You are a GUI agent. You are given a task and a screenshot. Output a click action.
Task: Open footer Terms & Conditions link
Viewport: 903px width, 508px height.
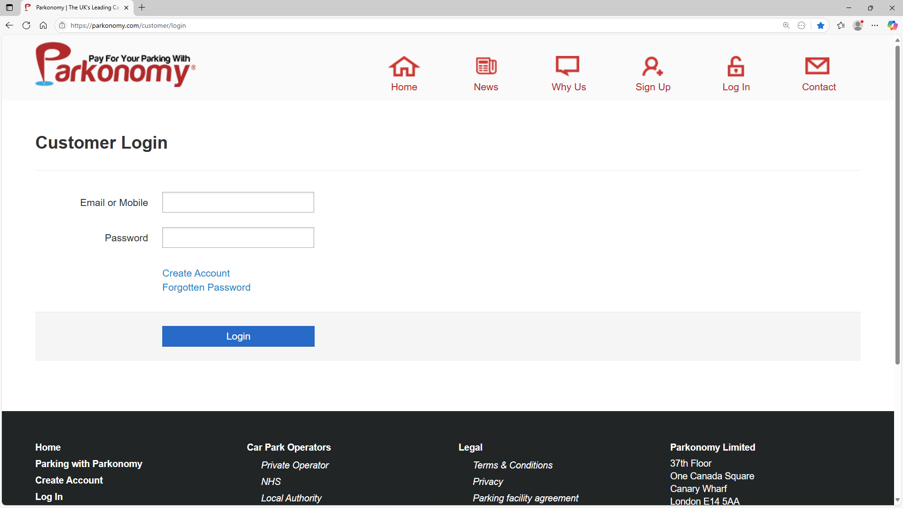[513, 465]
